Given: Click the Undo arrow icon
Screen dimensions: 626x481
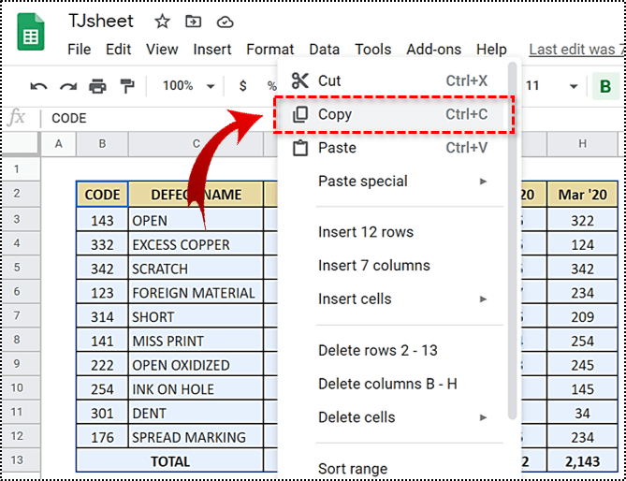Looking at the screenshot, I should pos(38,86).
